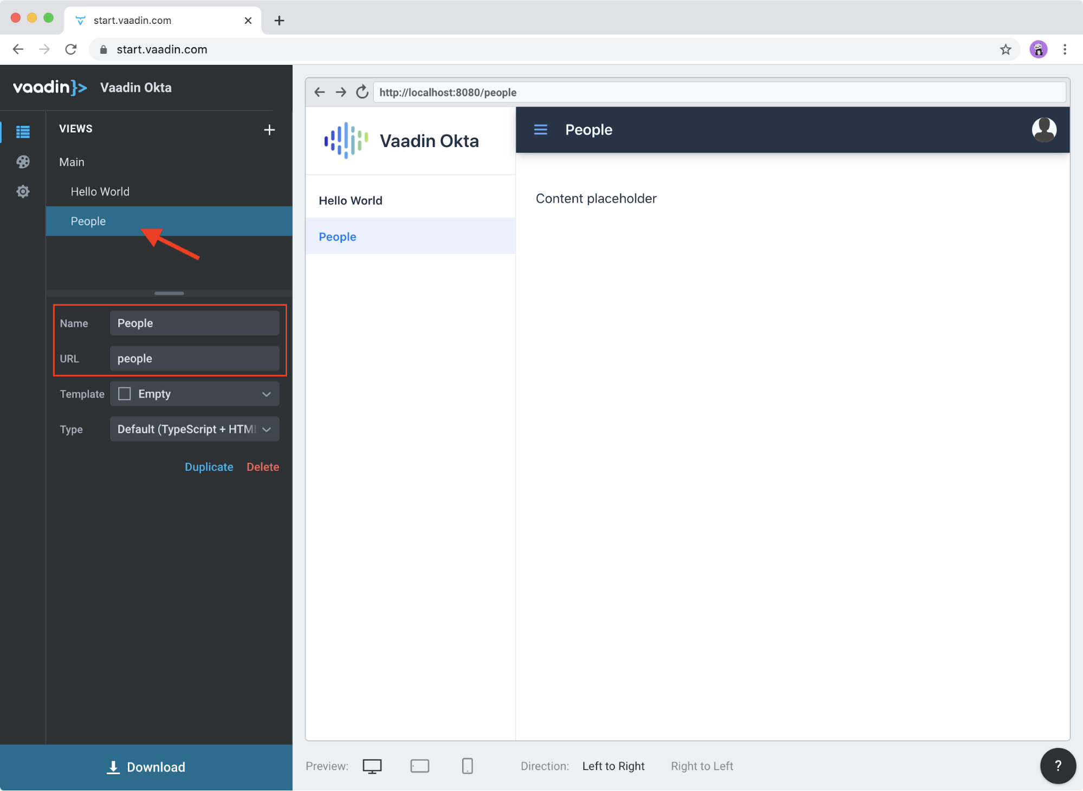Enable desktop preview mode

click(370, 766)
